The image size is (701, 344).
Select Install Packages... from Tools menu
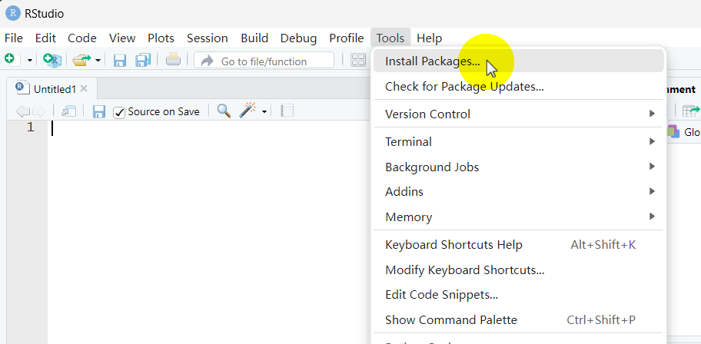tap(432, 61)
